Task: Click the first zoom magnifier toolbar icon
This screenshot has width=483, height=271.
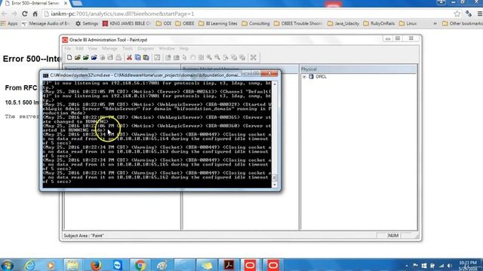Action: [x=209, y=57]
